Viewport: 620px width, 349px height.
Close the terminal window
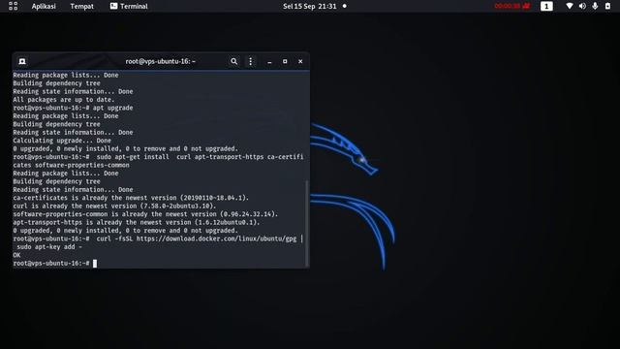tap(300, 61)
